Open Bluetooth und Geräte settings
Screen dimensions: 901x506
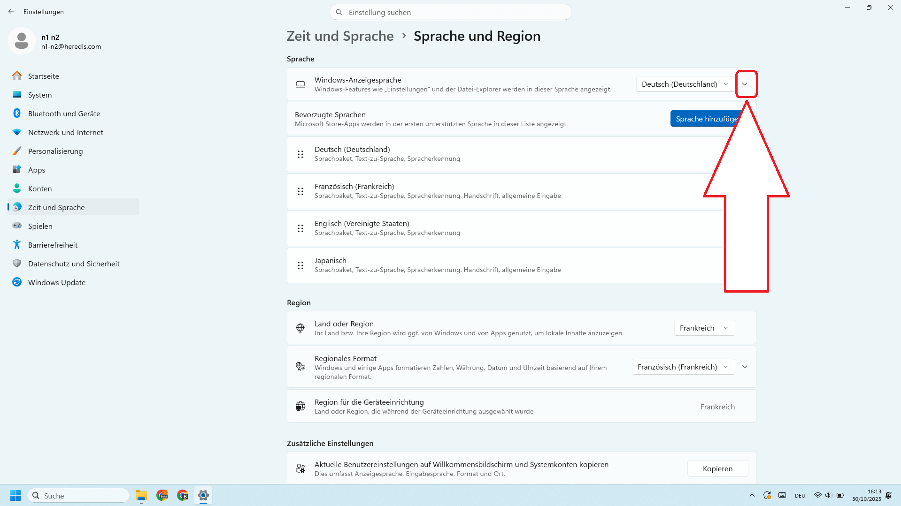pyautogui.click(x=64, y=114)
